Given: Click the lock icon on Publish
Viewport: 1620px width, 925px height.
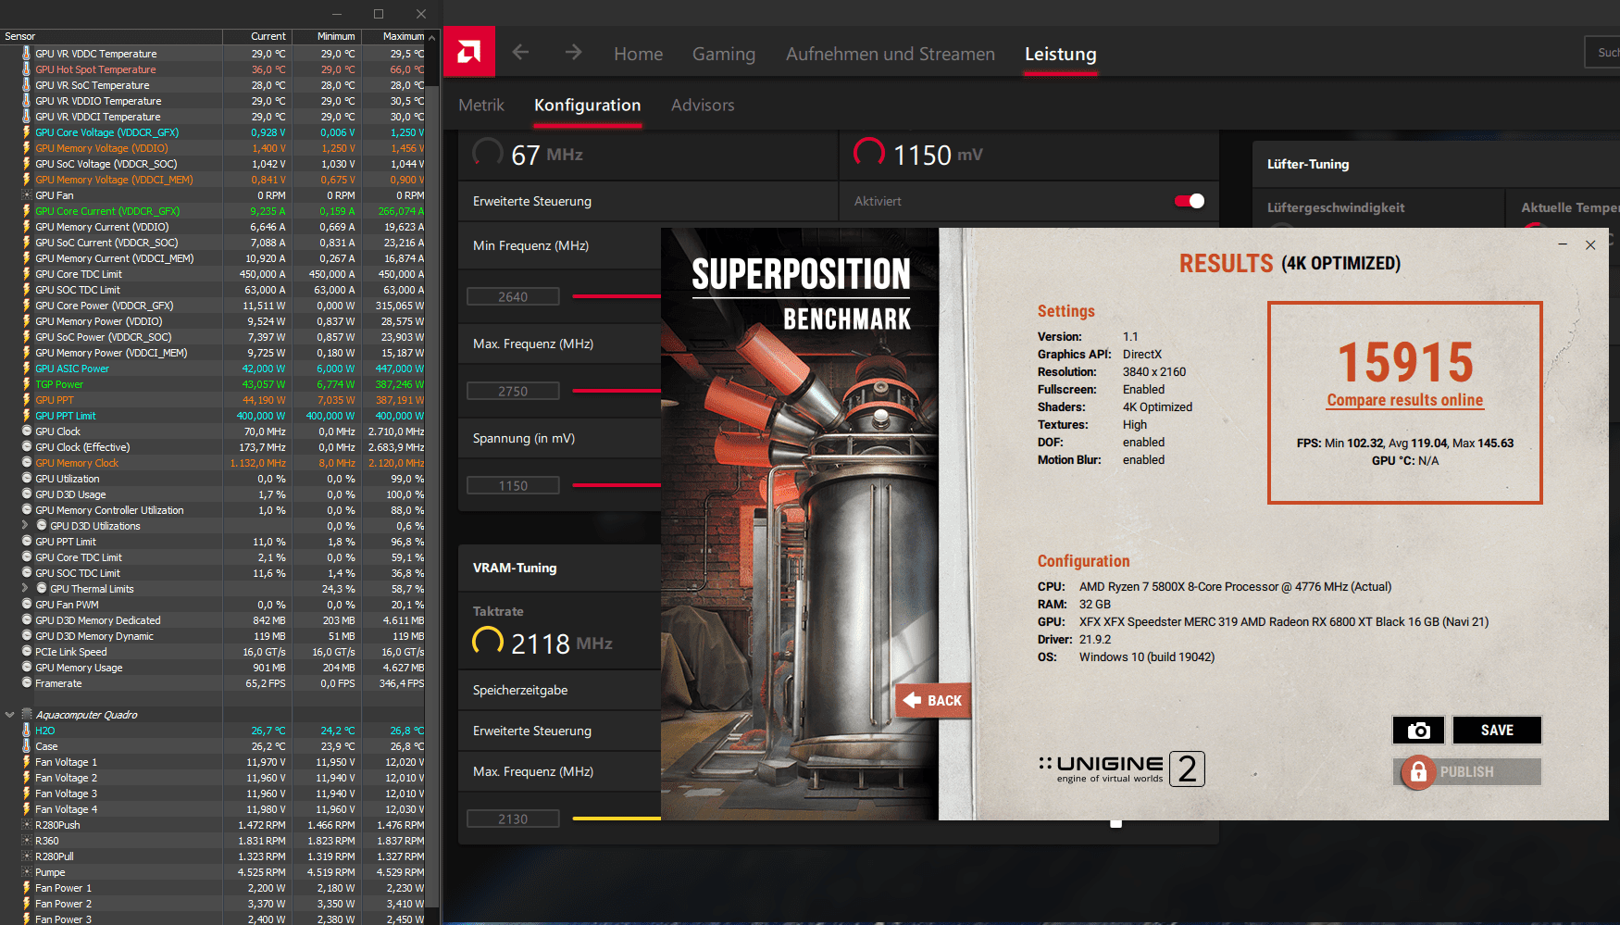Looking at the screenshot, I should coord(1417,771).
